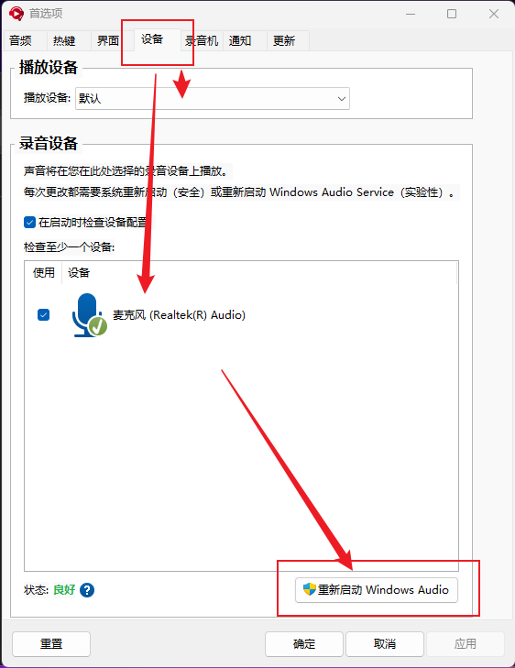
Task: Click the blue help question mark icon
Action: tap(87, 590)
